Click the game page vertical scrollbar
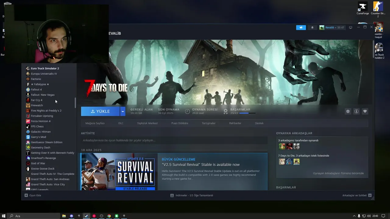The image size is (390, 219). 374,50
